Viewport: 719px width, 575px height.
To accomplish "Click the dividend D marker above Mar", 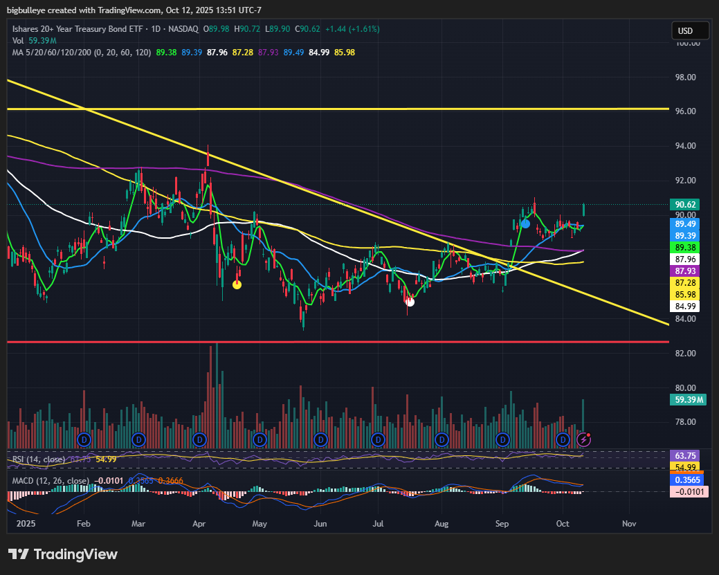I will (x=138, y=440).
